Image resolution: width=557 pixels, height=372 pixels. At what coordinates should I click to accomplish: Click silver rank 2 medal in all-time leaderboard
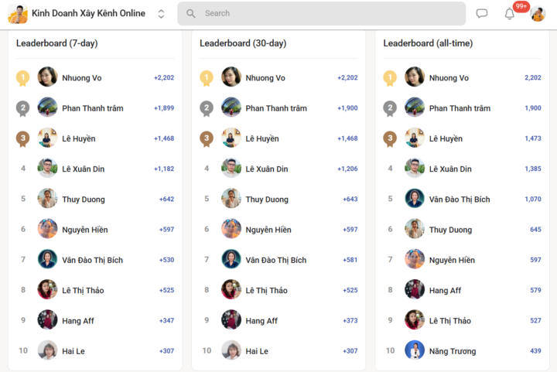(x=390, y=108)
